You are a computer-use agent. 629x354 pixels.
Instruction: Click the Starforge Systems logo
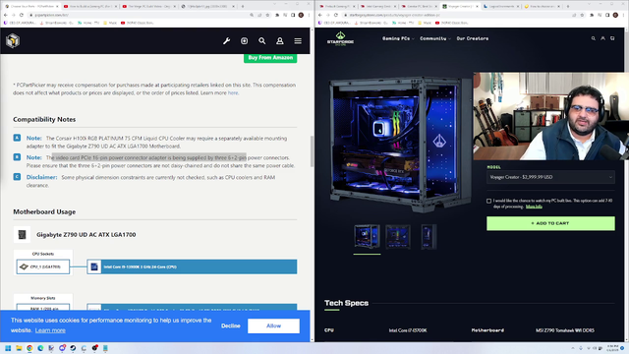click(340, 38)
